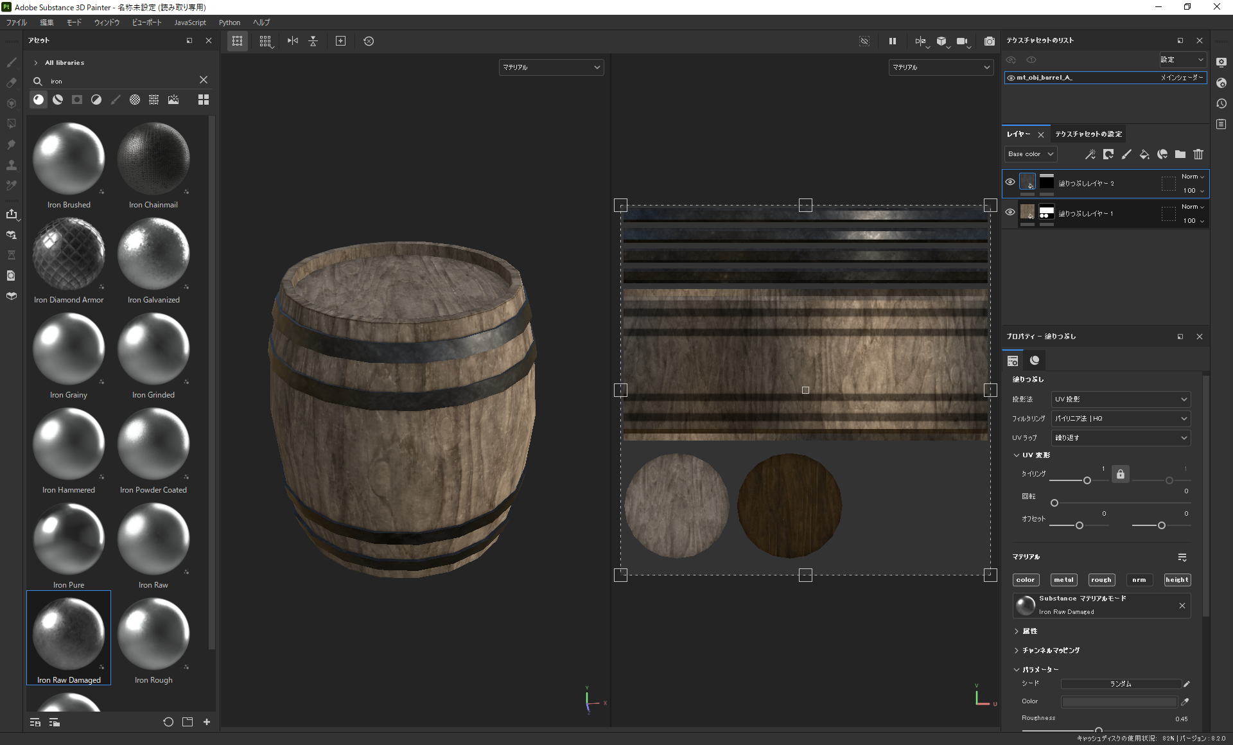Hide 塗りつぶしレイヤー 1 with eye icon

(x=1010, y=212)
